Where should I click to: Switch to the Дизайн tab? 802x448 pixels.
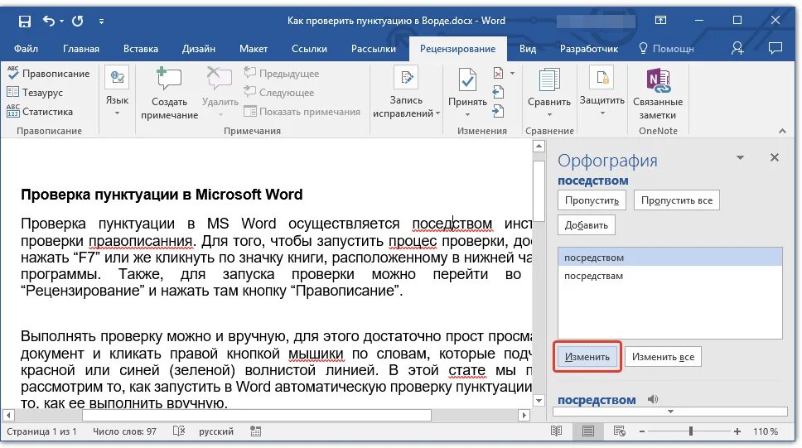[x=199, y=49]
